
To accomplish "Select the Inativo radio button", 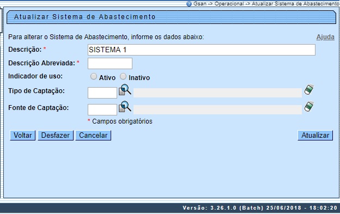I will (123, 76).
